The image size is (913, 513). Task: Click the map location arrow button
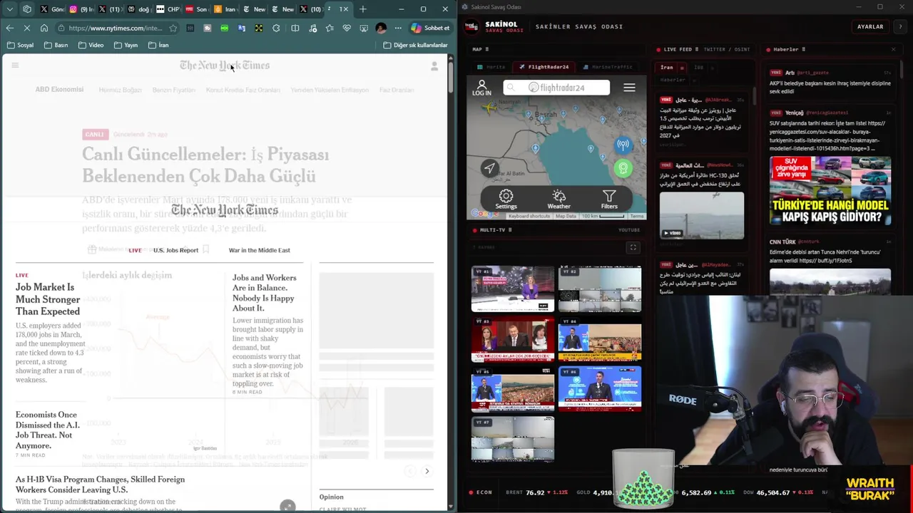[x=489, y=168]
